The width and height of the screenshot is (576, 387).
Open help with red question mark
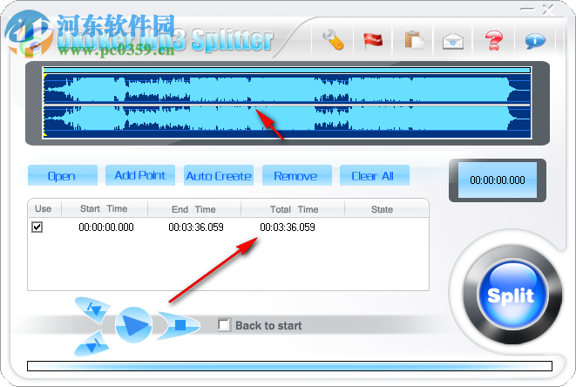coord(494,40)
